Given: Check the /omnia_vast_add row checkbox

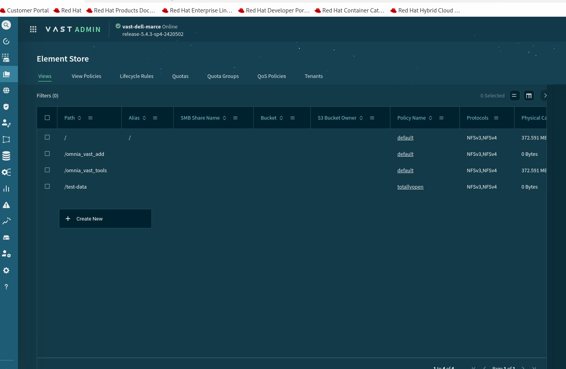Looking at the screenshot, I should [x=47, y=154].
